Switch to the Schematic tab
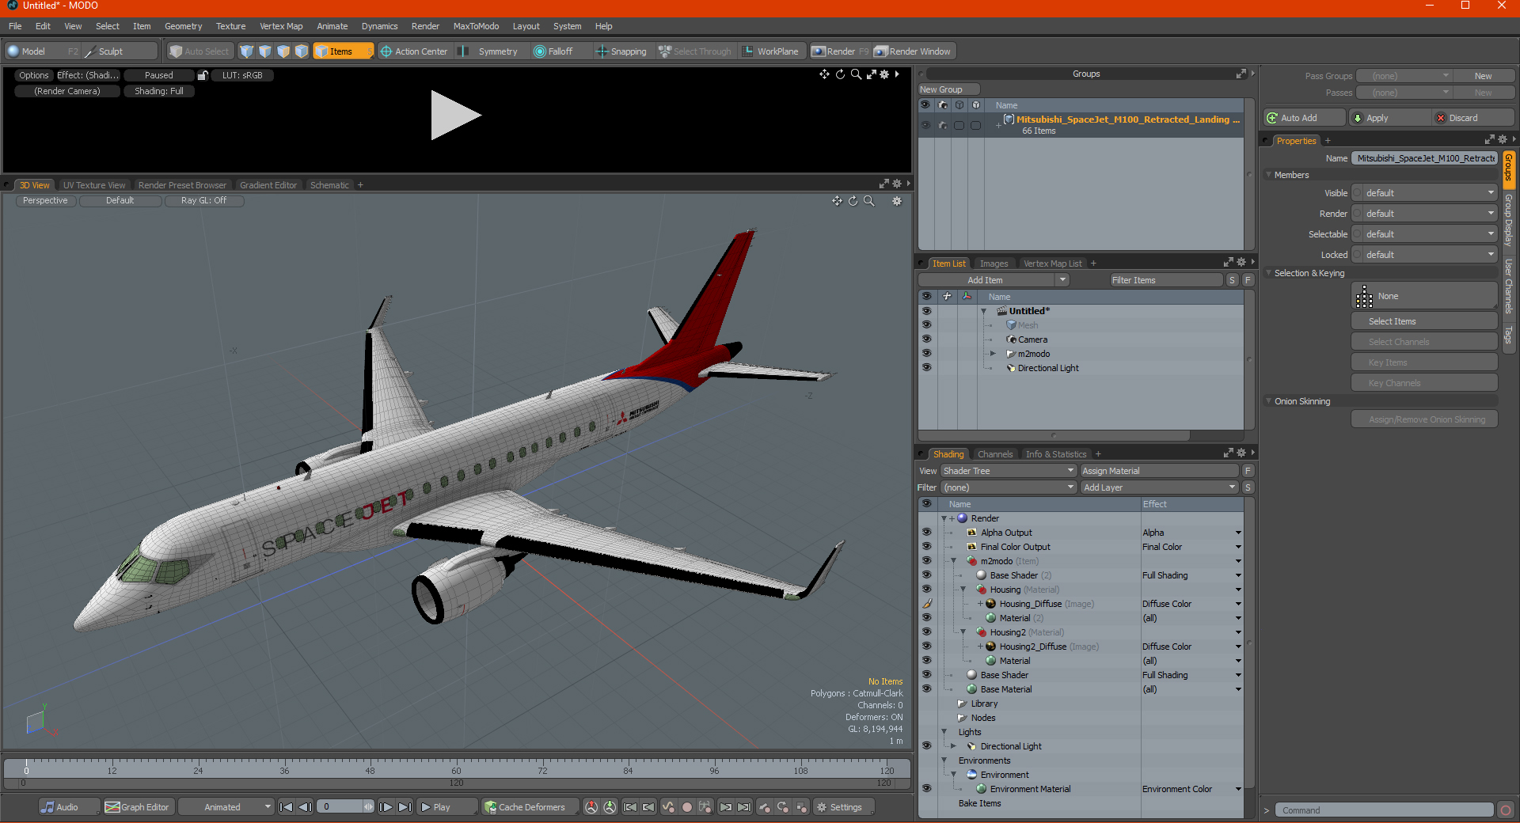The image size is (1520, 823). (329, 185)
